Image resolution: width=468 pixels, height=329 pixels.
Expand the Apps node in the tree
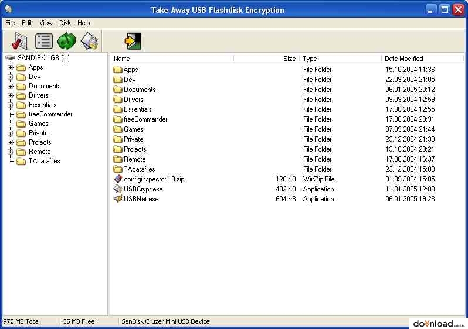[10, 68]
